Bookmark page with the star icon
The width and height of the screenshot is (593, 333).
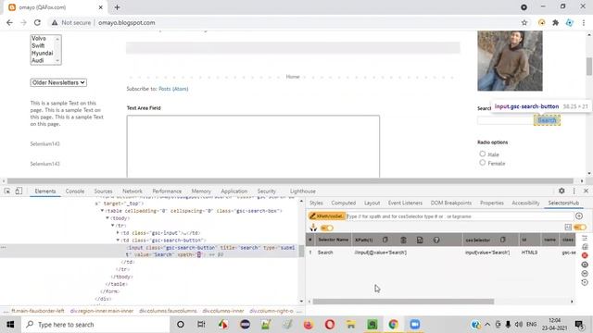pos(524,22)
